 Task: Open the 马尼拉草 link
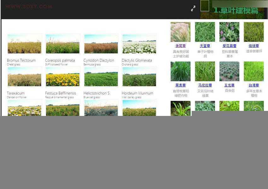pos(205,85)
